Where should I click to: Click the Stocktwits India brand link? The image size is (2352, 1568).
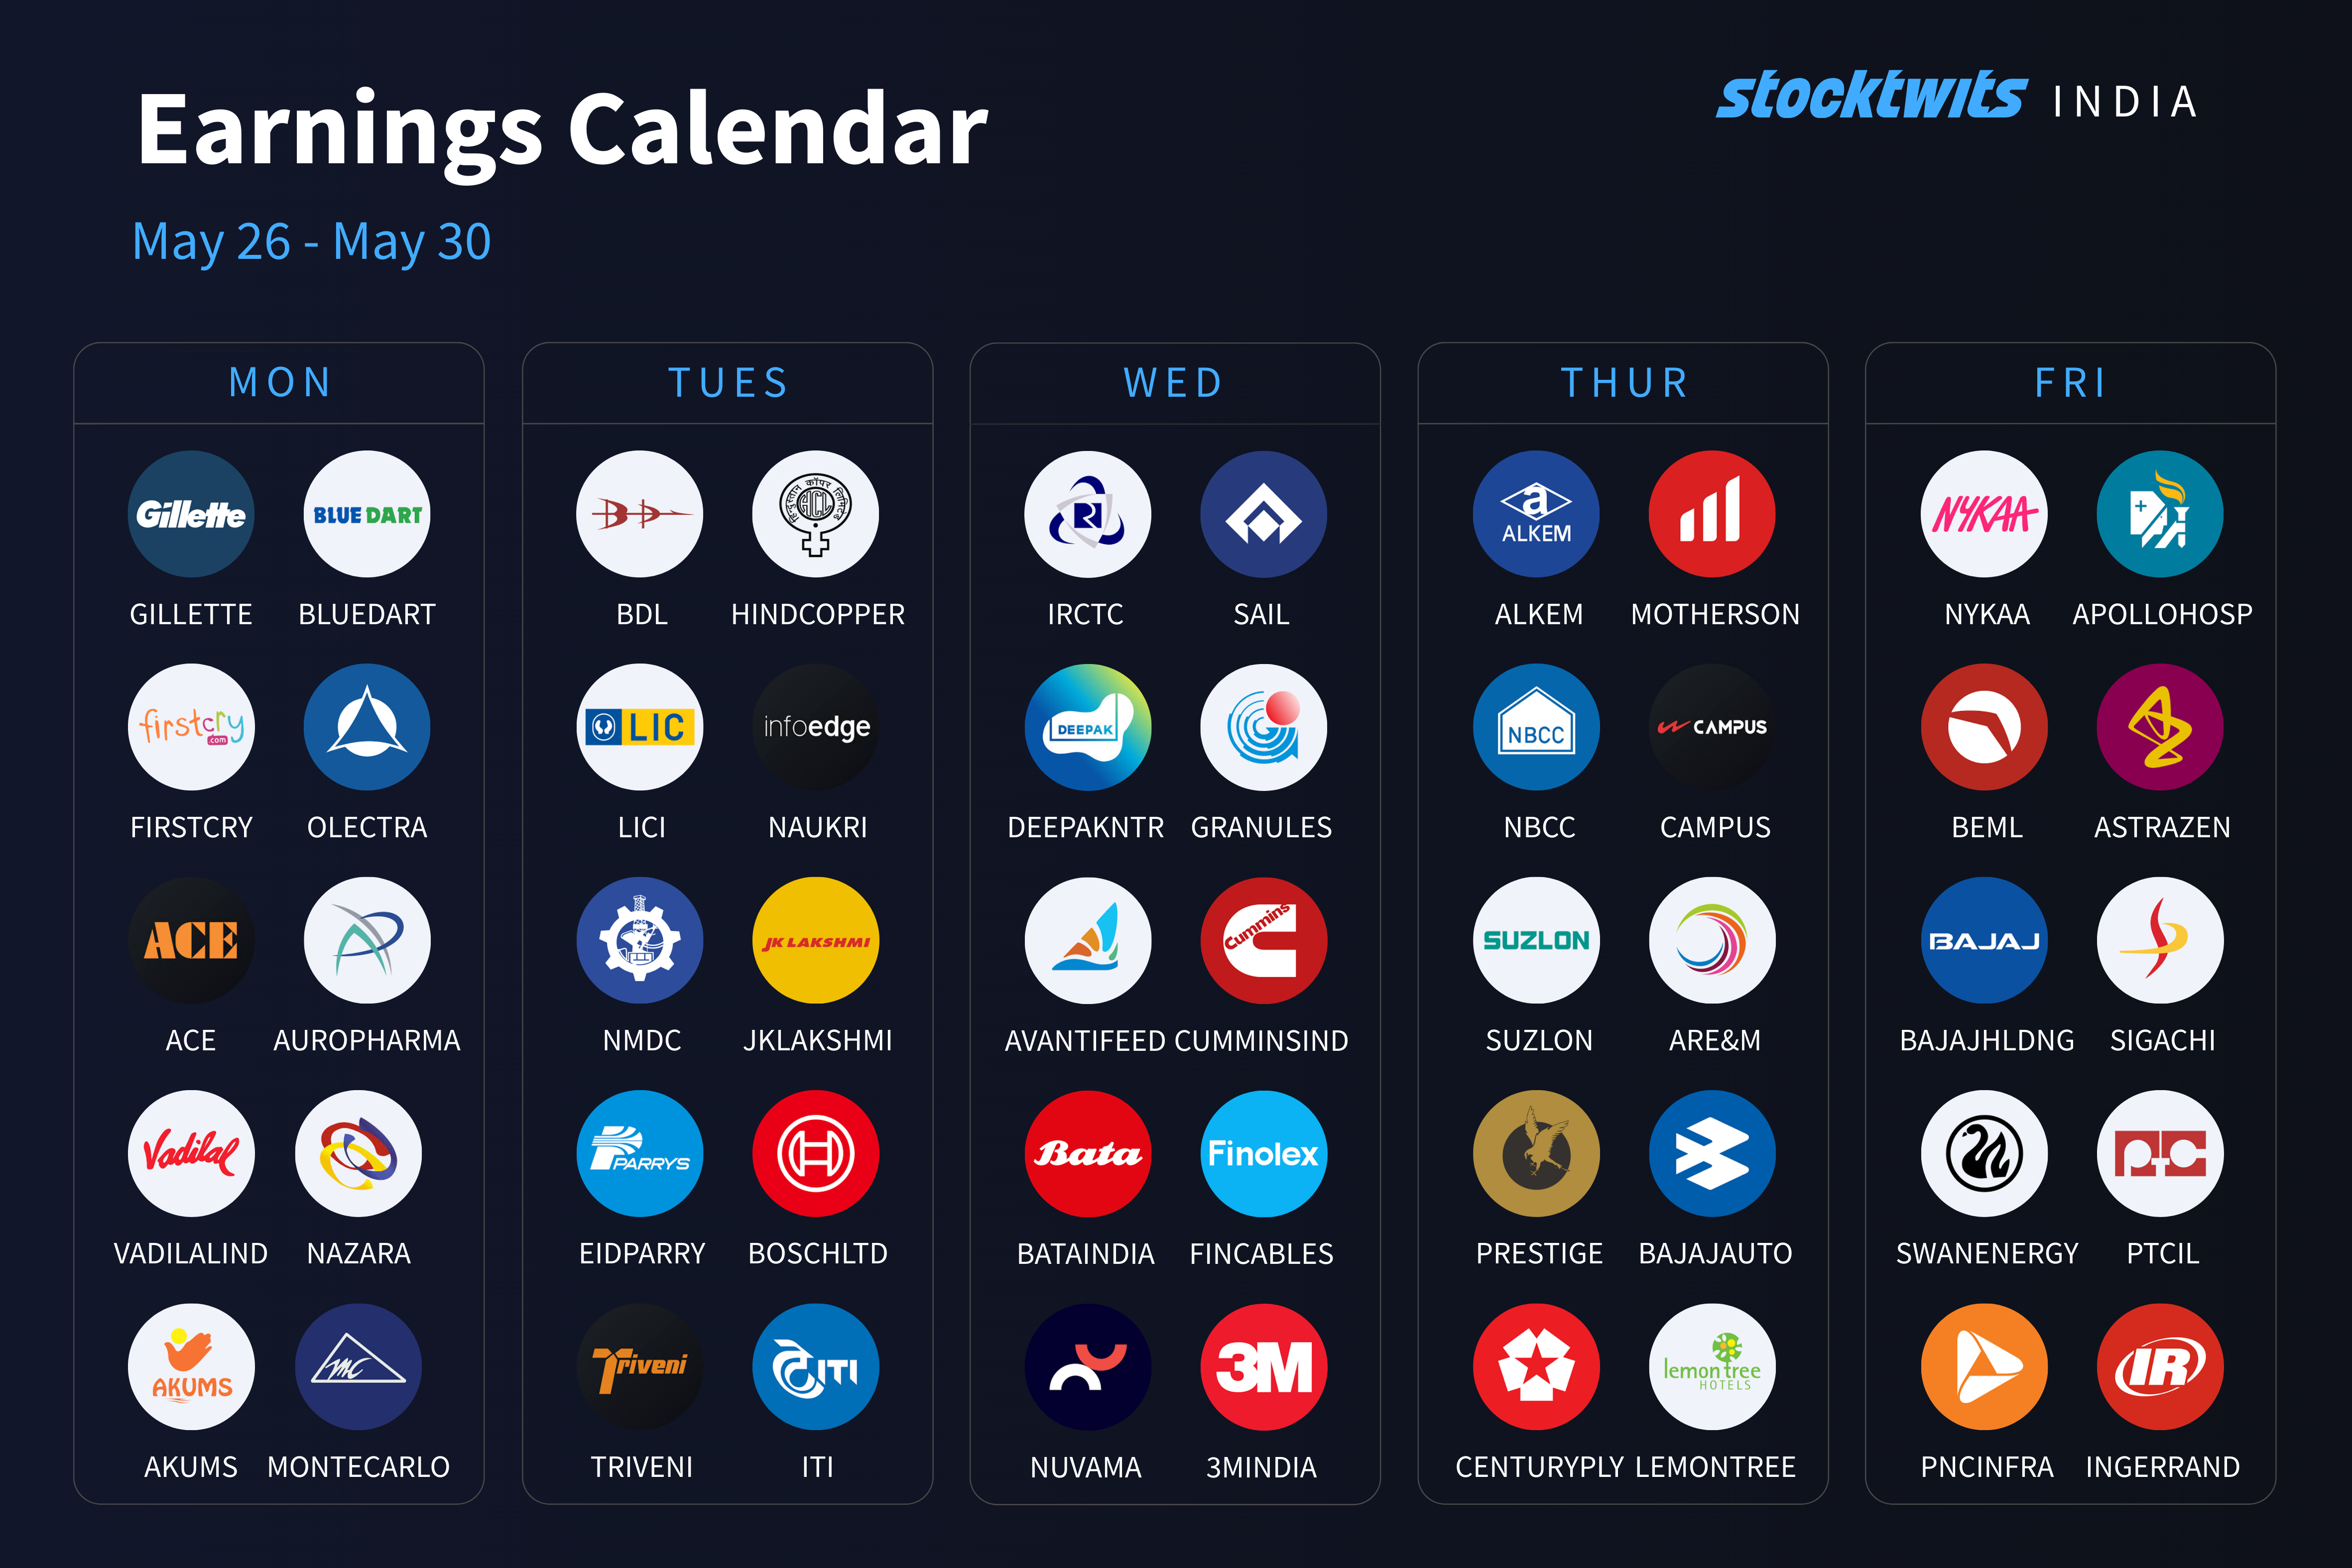1958,97
